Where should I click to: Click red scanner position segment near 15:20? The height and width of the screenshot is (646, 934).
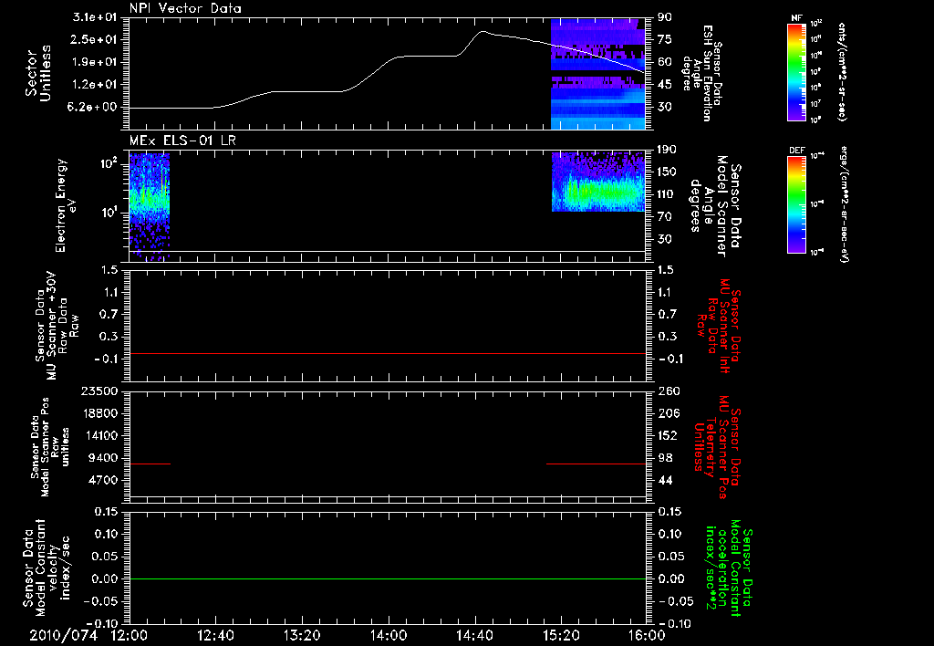596,464
